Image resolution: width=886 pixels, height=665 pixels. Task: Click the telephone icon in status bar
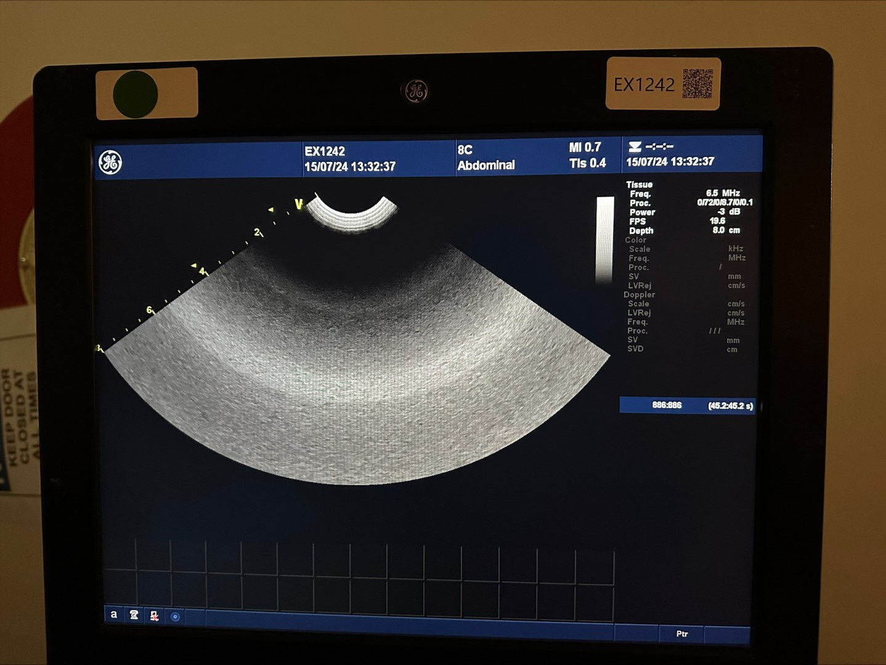click(x=134, y=615)
